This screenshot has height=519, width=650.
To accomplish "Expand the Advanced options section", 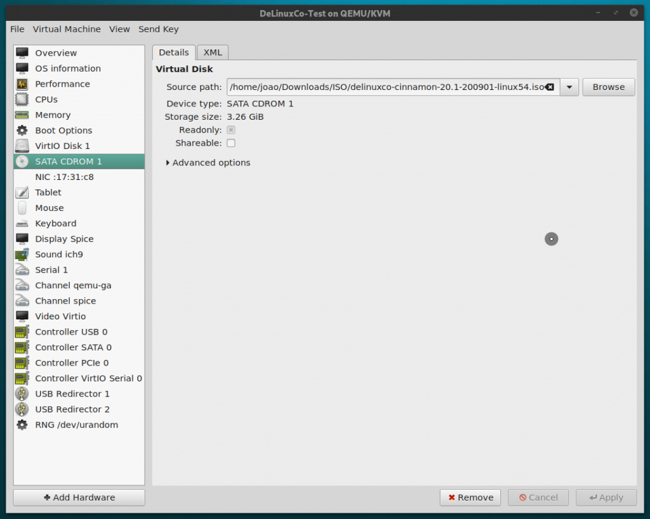I will [x=208, y=162].
